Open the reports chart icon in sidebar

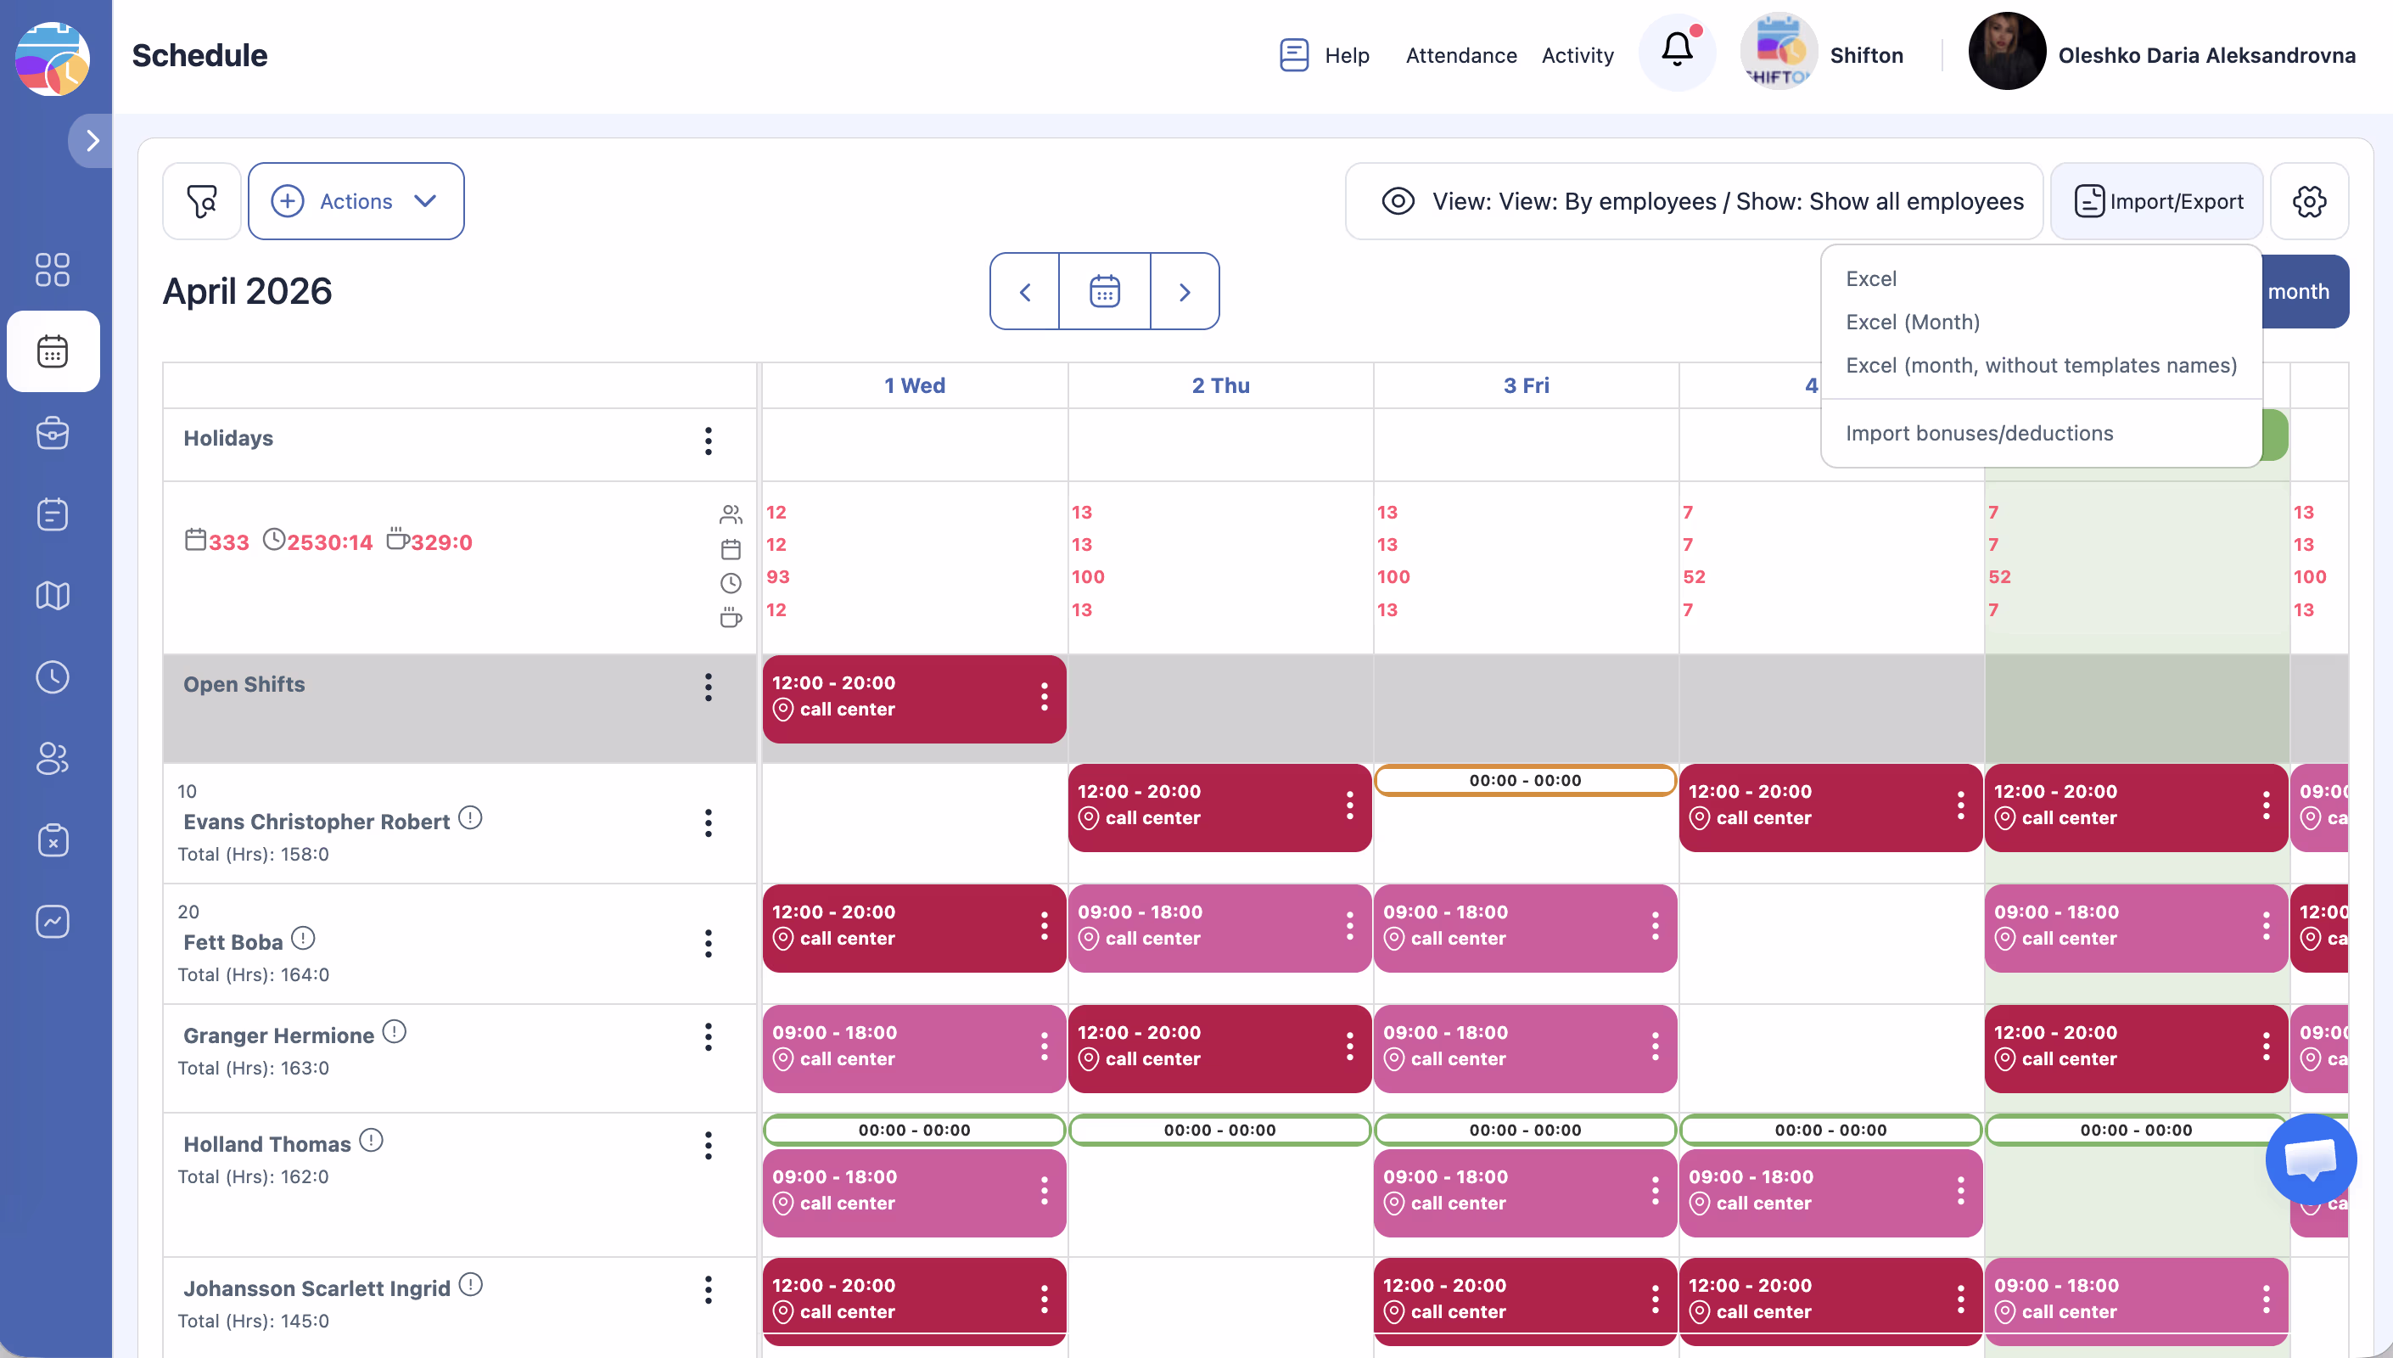pyautogui.click(x=53, y=922)
